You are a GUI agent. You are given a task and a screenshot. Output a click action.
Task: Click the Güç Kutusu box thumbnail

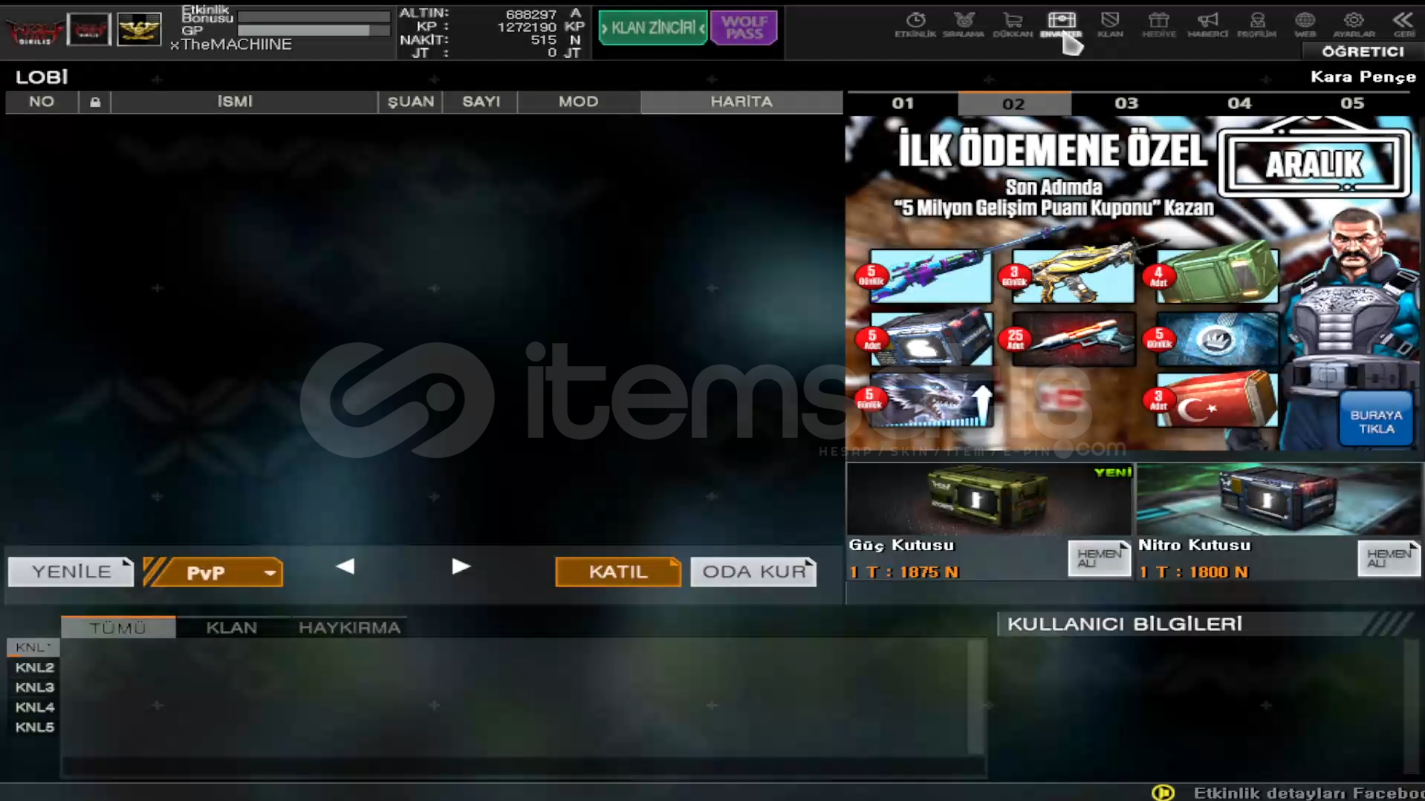(x=989, y=500)
